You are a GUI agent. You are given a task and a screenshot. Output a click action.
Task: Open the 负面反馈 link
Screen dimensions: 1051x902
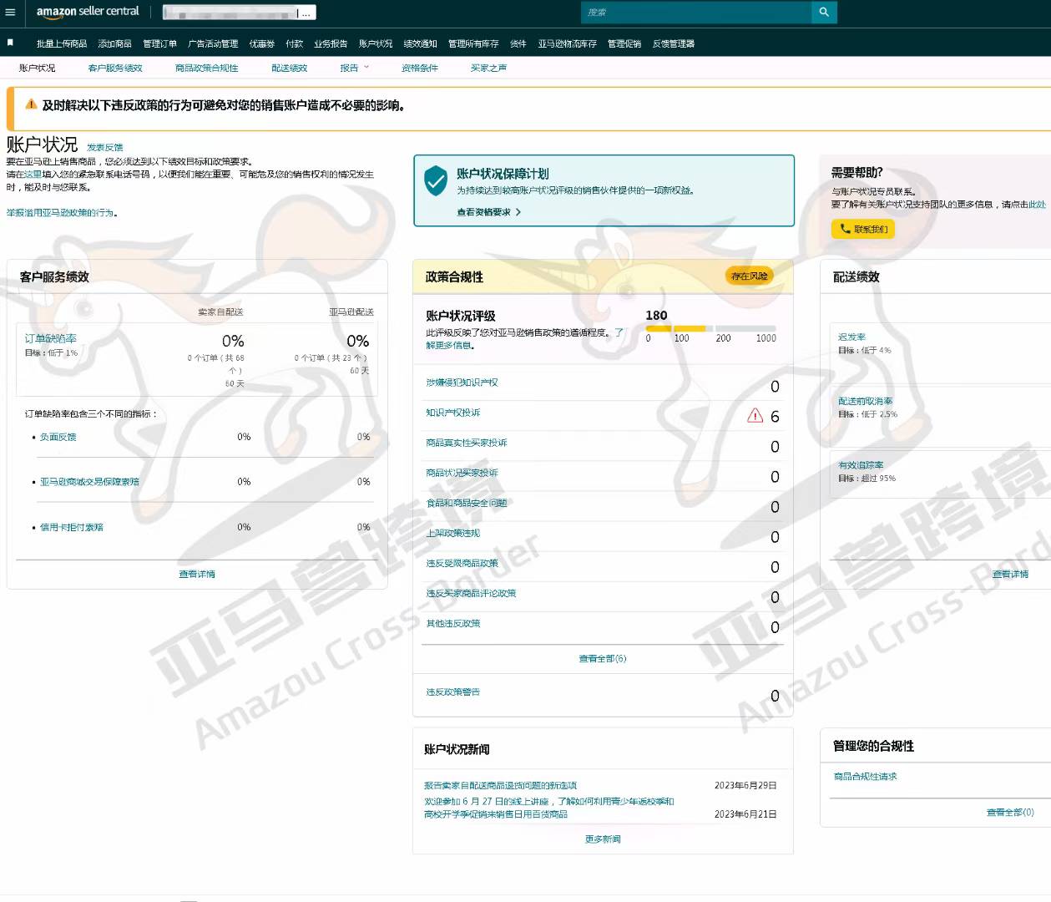58,437
